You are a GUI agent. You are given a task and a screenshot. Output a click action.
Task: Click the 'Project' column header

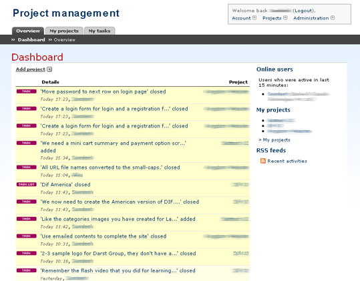point(238,82)
